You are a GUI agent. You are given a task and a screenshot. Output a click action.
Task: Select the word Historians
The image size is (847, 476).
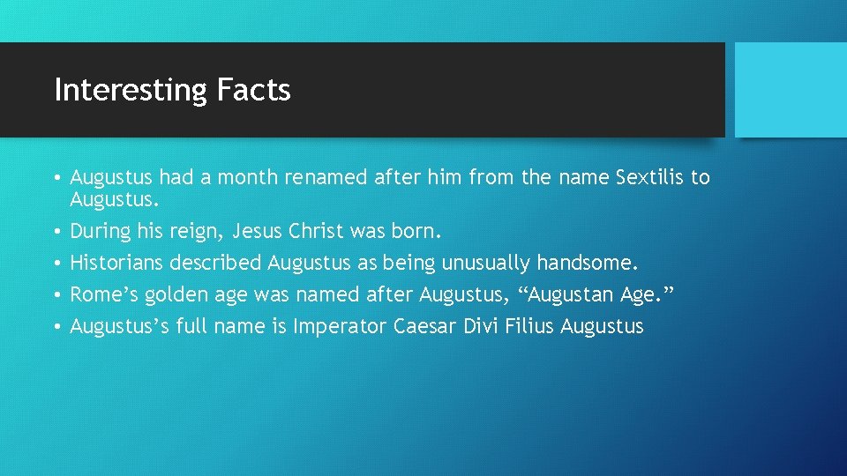tap(116, 263)
